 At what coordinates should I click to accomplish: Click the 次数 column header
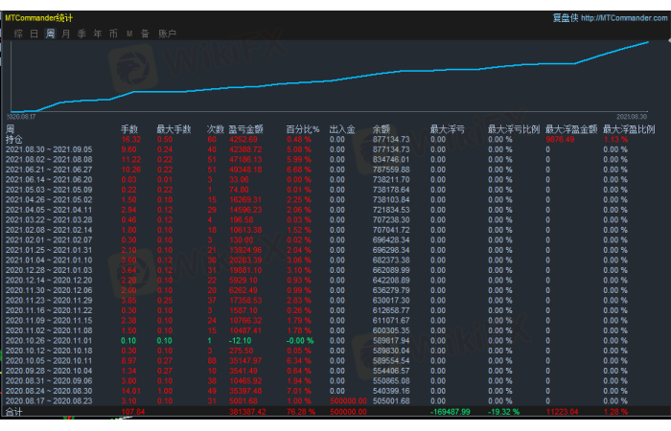pos(216,129)
